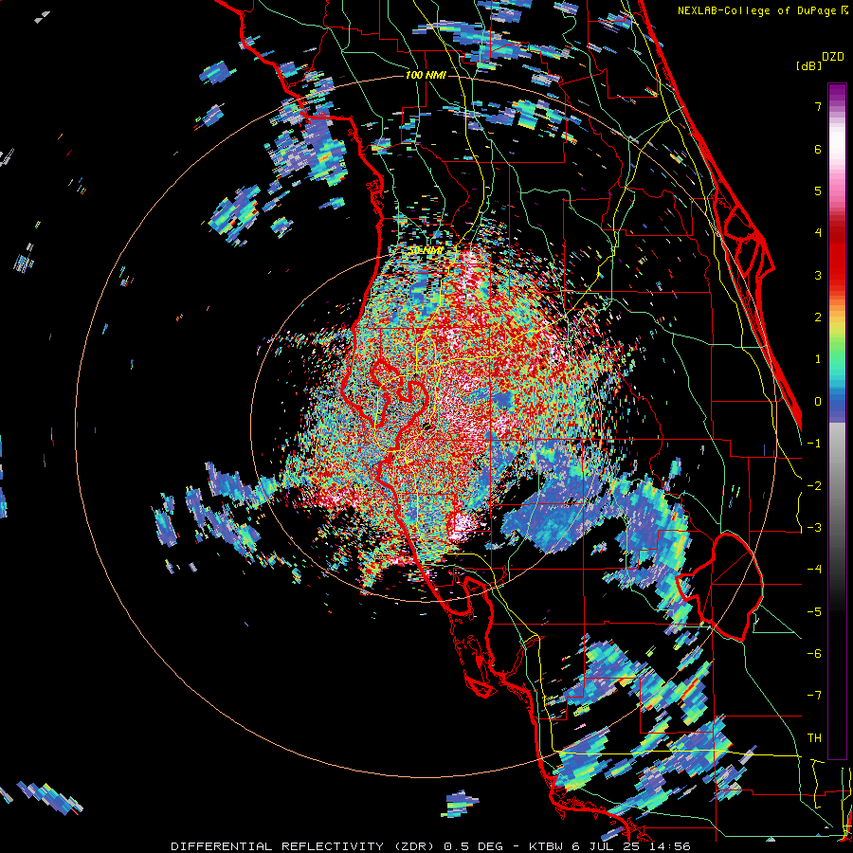This screenshot has height=853, width=853.
Task: Click the Differential Reflectivity KTBW caption
Action: click(431, 846)
